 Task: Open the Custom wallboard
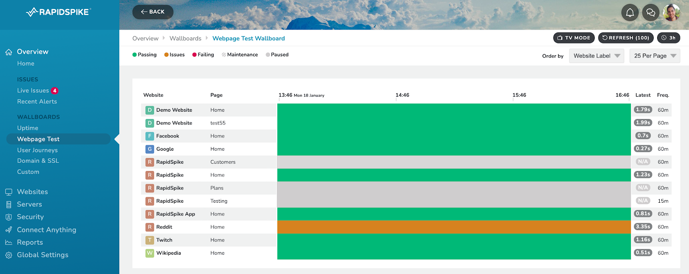[x=28, y=172]
